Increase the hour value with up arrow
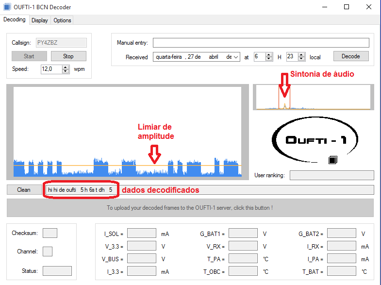This screenshot has width=381, height=285. [269, 55]
